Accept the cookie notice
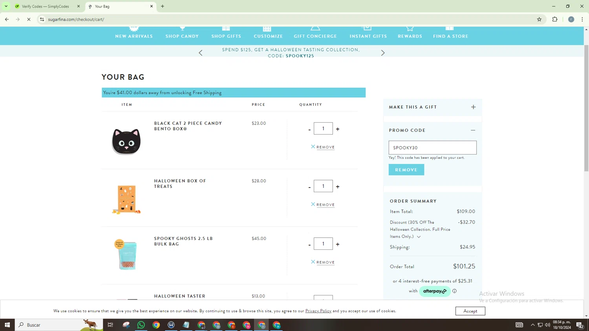This screenshot has width=589, height=331. pos(470,311)
